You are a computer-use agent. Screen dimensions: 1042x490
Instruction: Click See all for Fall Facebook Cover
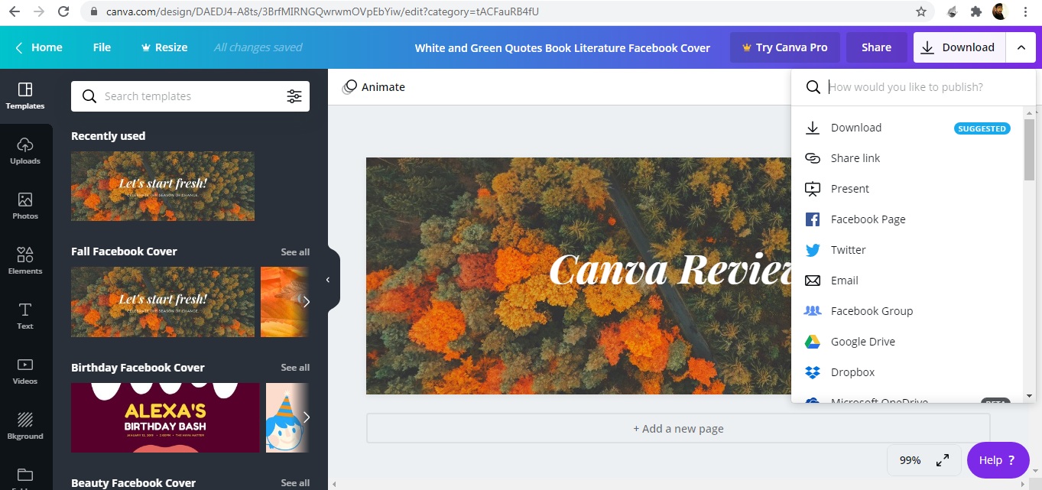pos(295,251)
